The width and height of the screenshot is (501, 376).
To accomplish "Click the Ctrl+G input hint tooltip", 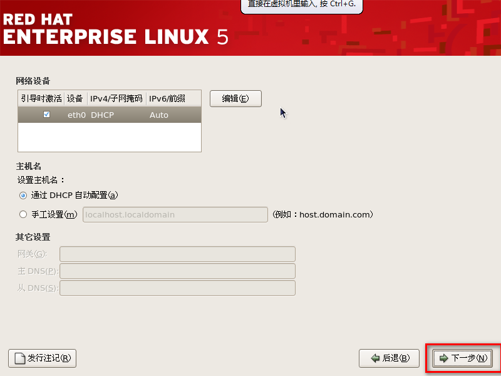I will coord(302,6).
